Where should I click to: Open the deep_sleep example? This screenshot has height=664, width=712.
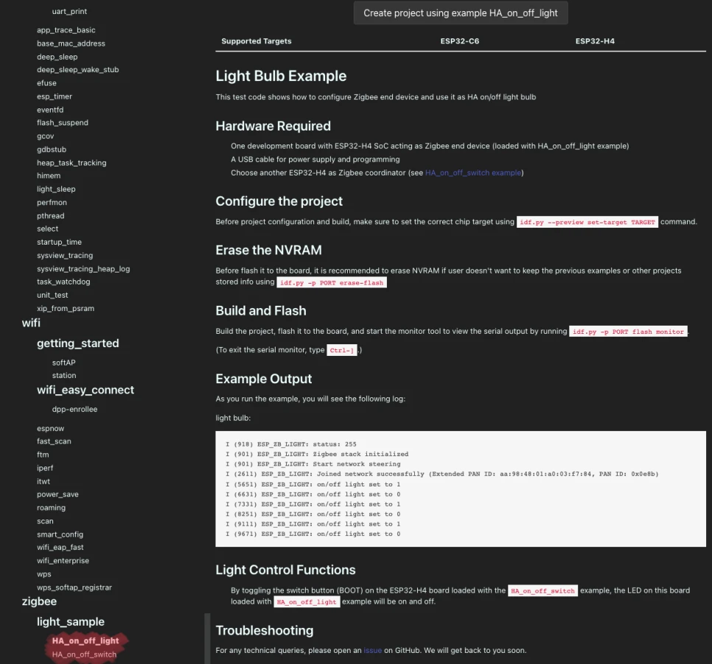point(57,57)
